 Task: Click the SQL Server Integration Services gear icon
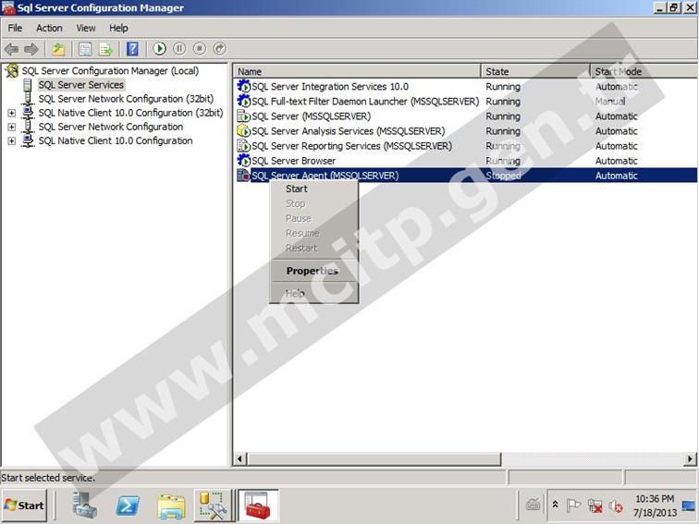coord(243,86)
